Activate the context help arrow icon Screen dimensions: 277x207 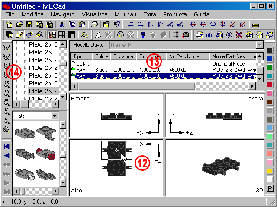pyautogui.click(x=117, y=24)
